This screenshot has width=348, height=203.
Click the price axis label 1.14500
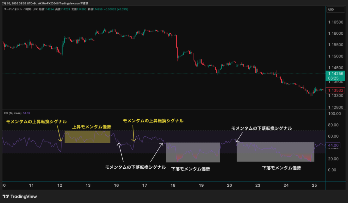click(x=335, y=68)
